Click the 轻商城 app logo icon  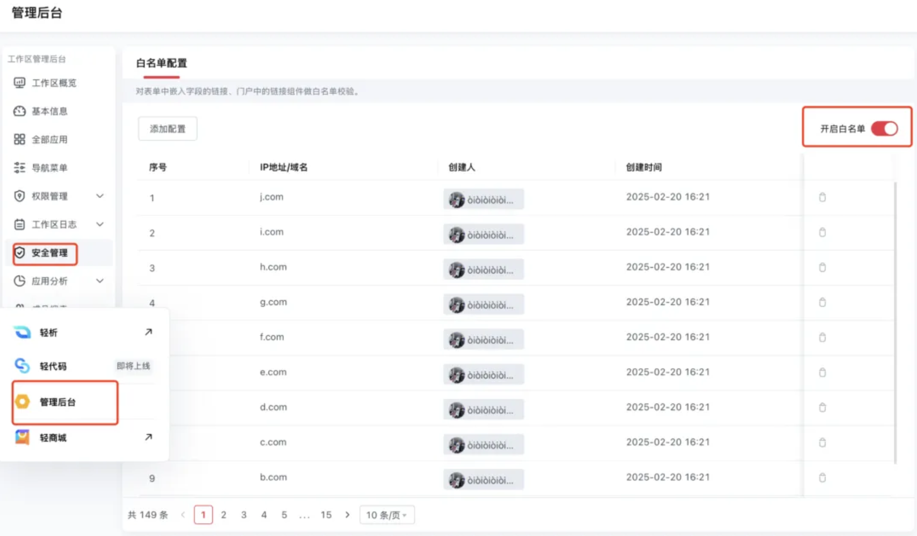point(22,437)
